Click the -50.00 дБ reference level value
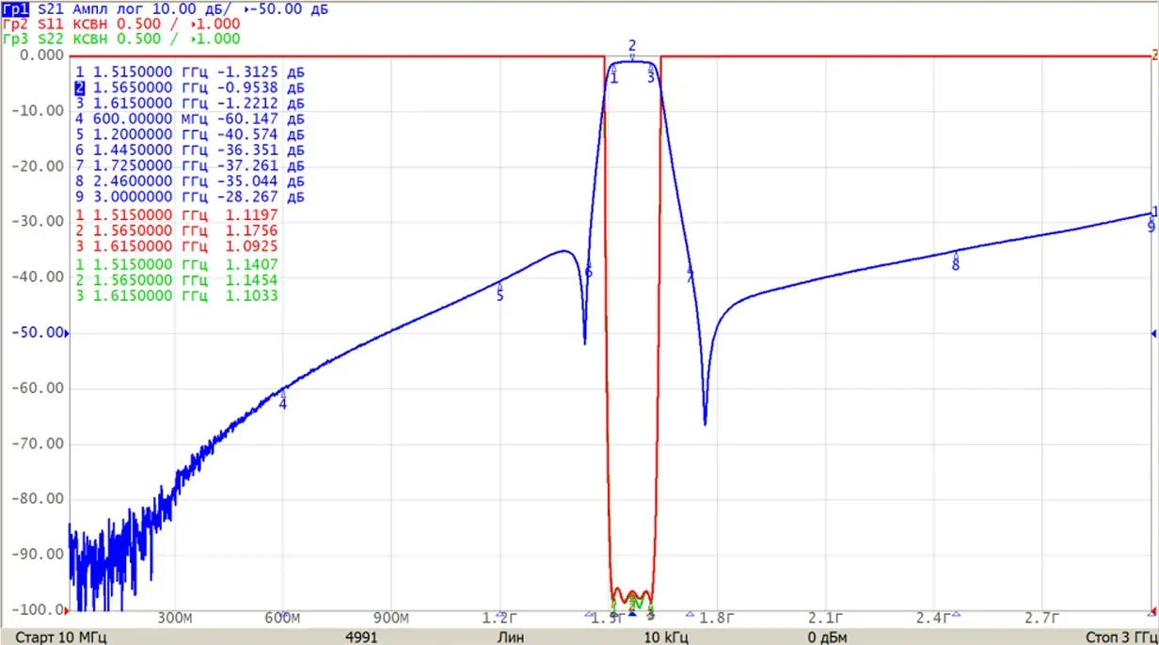This screenshot has height=645, width=1159. (284, 8)
